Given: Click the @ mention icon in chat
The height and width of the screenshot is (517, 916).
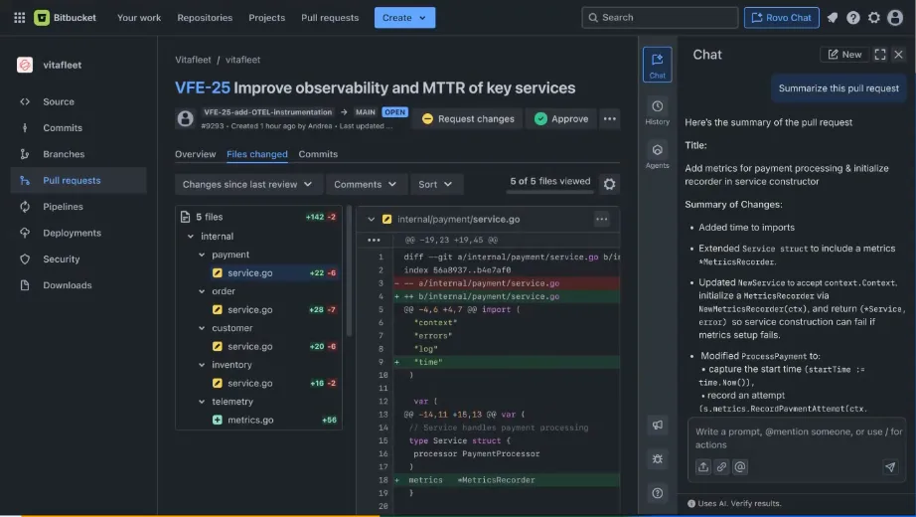Looking at the screenshot, I should [740, 466].
